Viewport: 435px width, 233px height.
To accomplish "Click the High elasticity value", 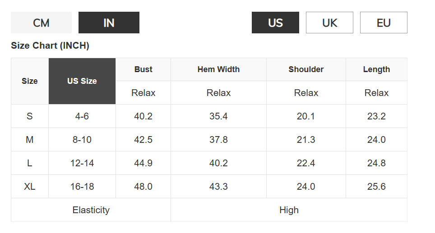I will pyautogui.click(x=289, y=210).
